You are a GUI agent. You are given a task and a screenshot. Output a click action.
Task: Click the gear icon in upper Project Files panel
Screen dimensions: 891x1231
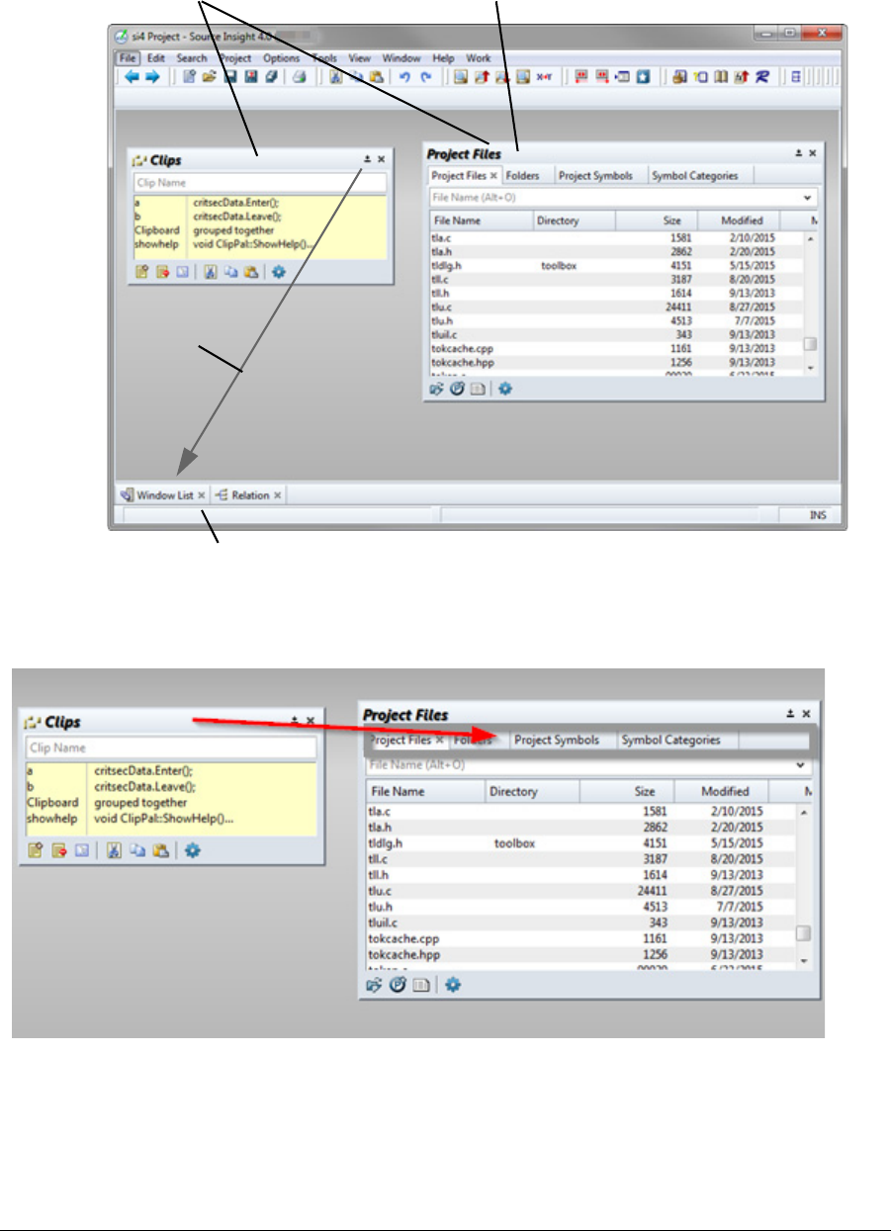[505, 389]
